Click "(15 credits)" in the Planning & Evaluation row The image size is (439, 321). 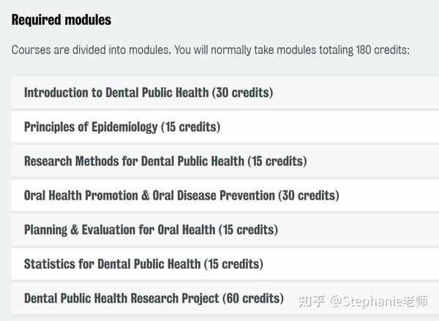click(x=248, y=230)
